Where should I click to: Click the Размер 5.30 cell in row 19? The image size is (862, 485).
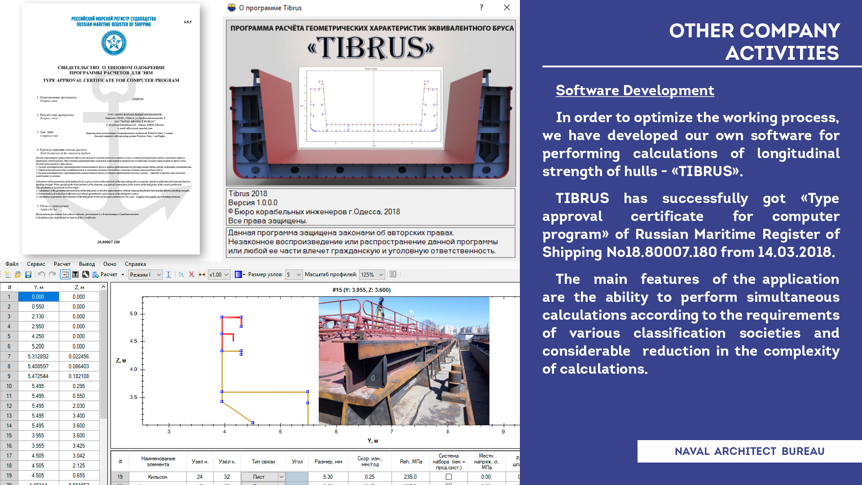pyautogui.click(x=328, y=477)
